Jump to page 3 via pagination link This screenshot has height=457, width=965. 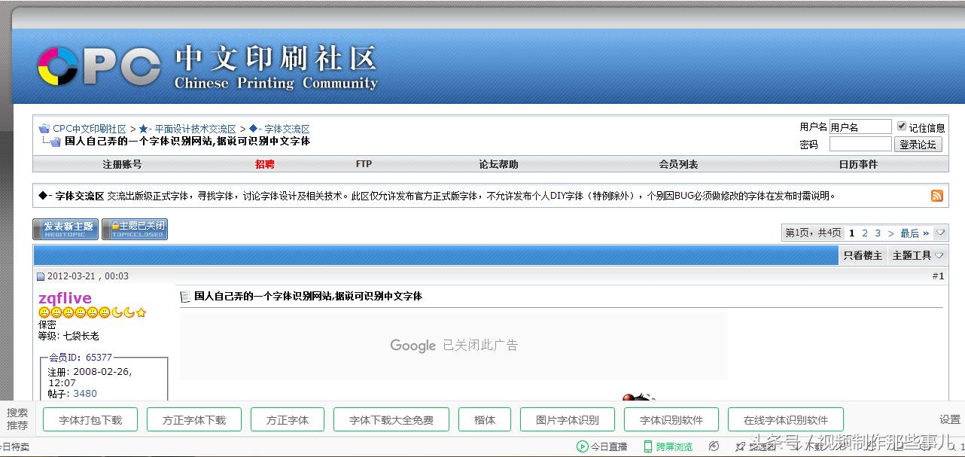point(877,233)
